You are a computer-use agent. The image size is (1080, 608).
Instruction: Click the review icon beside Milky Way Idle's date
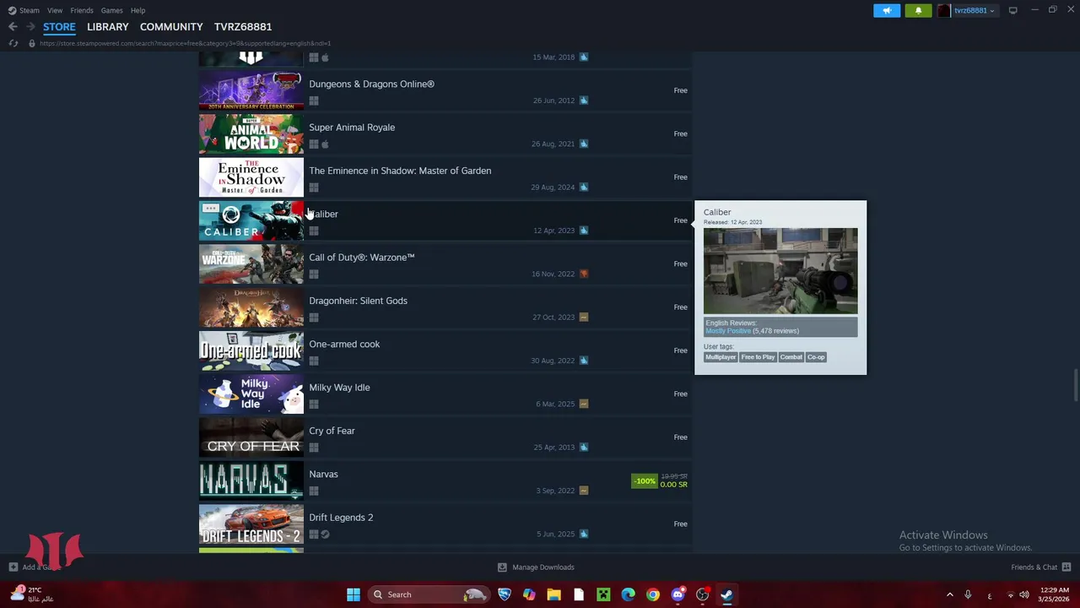583,404
